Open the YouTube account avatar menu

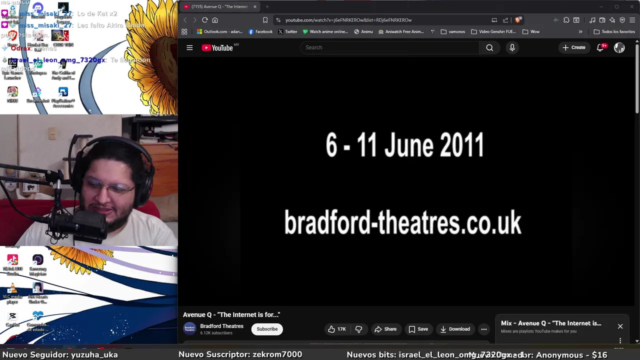tap(619, 47)
